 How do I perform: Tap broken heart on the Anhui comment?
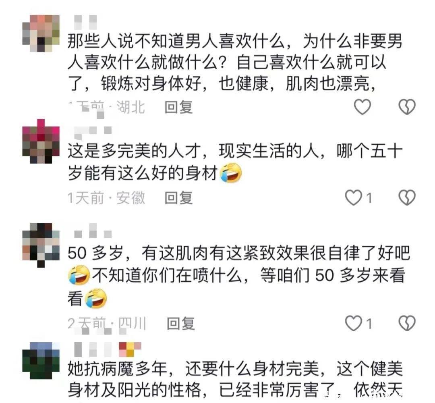click(x=407, y=197)
